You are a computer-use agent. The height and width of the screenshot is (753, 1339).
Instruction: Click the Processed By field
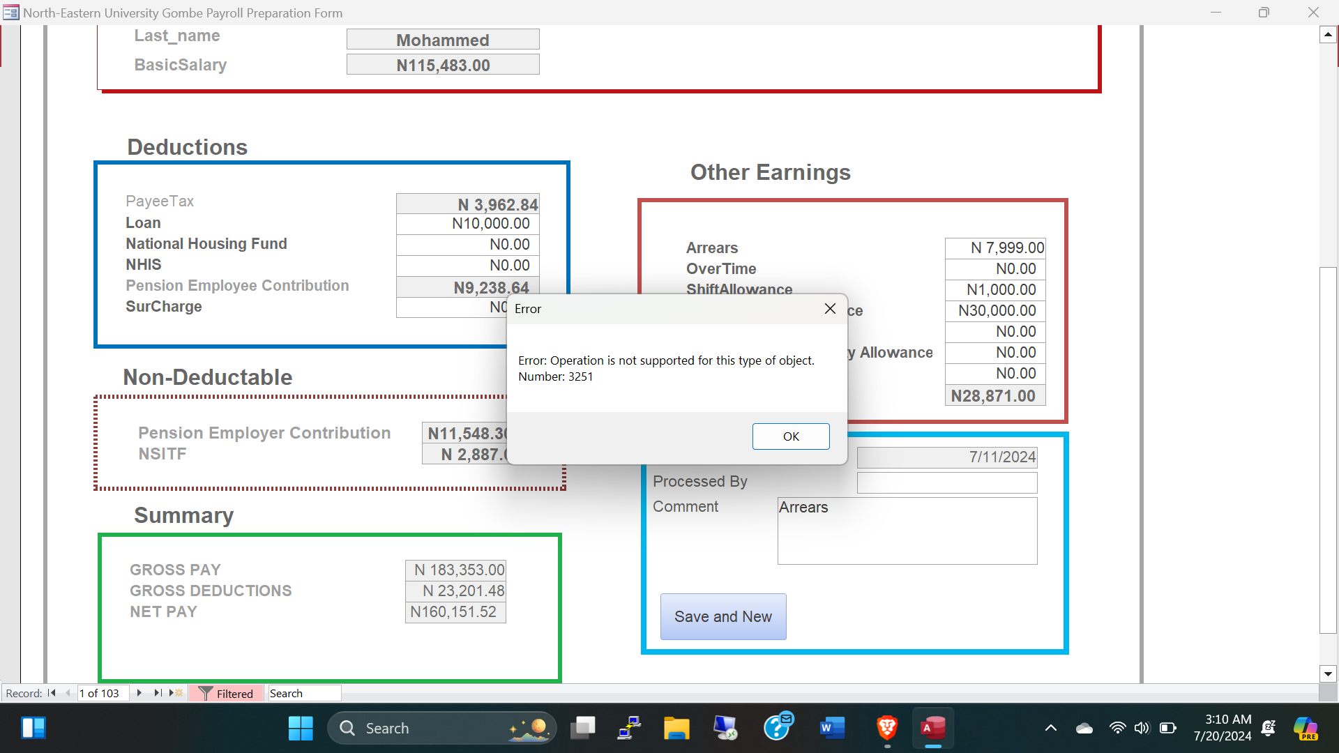[946, 482]
